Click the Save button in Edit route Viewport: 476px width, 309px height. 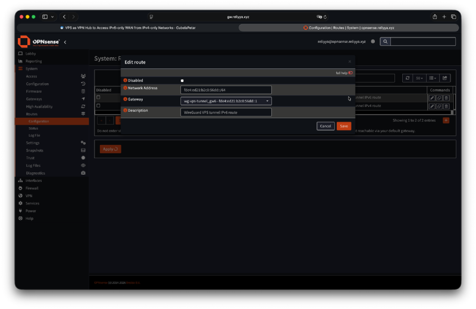(x=344, y=126)
